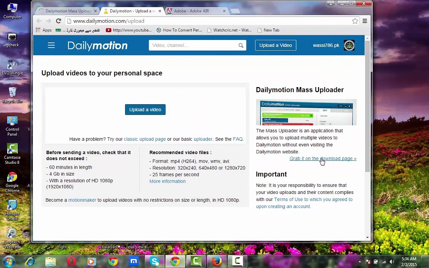Open Maxthon browser taskbar icon
429x268 pixels.
[134, 262]
